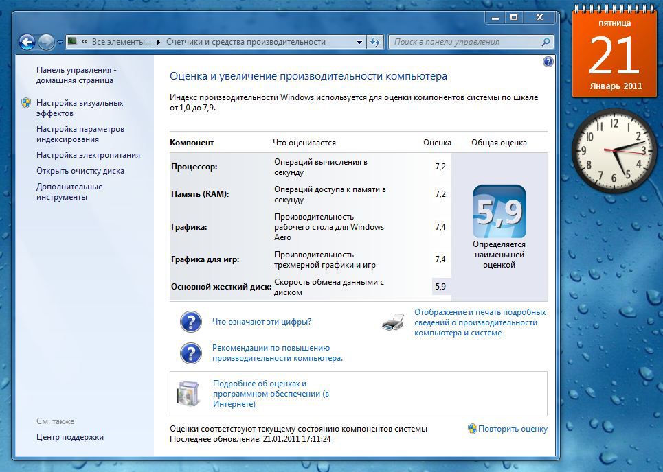Open help via the blue question icon
Viewport: 663px width, 472px height.
click(548, 62)
